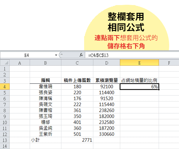Select highlighted row 4 header
The height and width of the screenshot is (149, 179).
coord(5,86)
